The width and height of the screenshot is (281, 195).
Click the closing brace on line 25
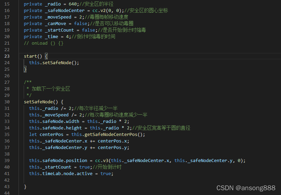pyautogui.click(x=25, y=69)
